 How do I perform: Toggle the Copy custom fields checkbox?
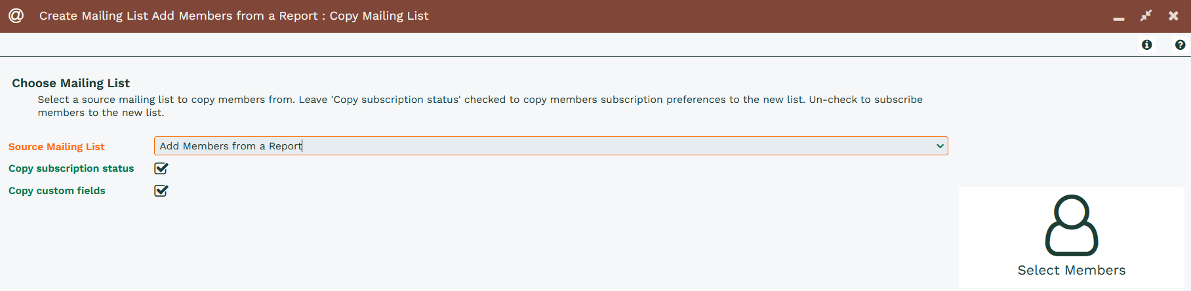(x=161, y=191)
